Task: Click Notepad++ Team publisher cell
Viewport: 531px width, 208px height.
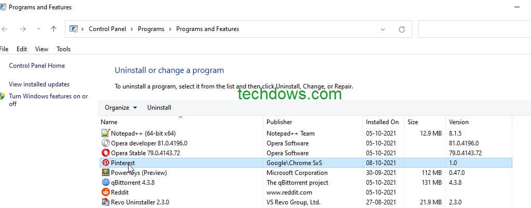Action: [290, 133]
